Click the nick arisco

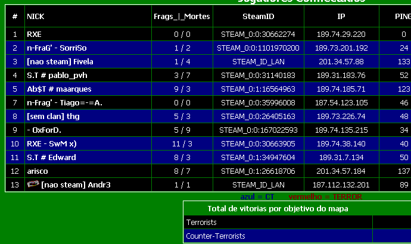pyautogui.click(x=38, y=171)
